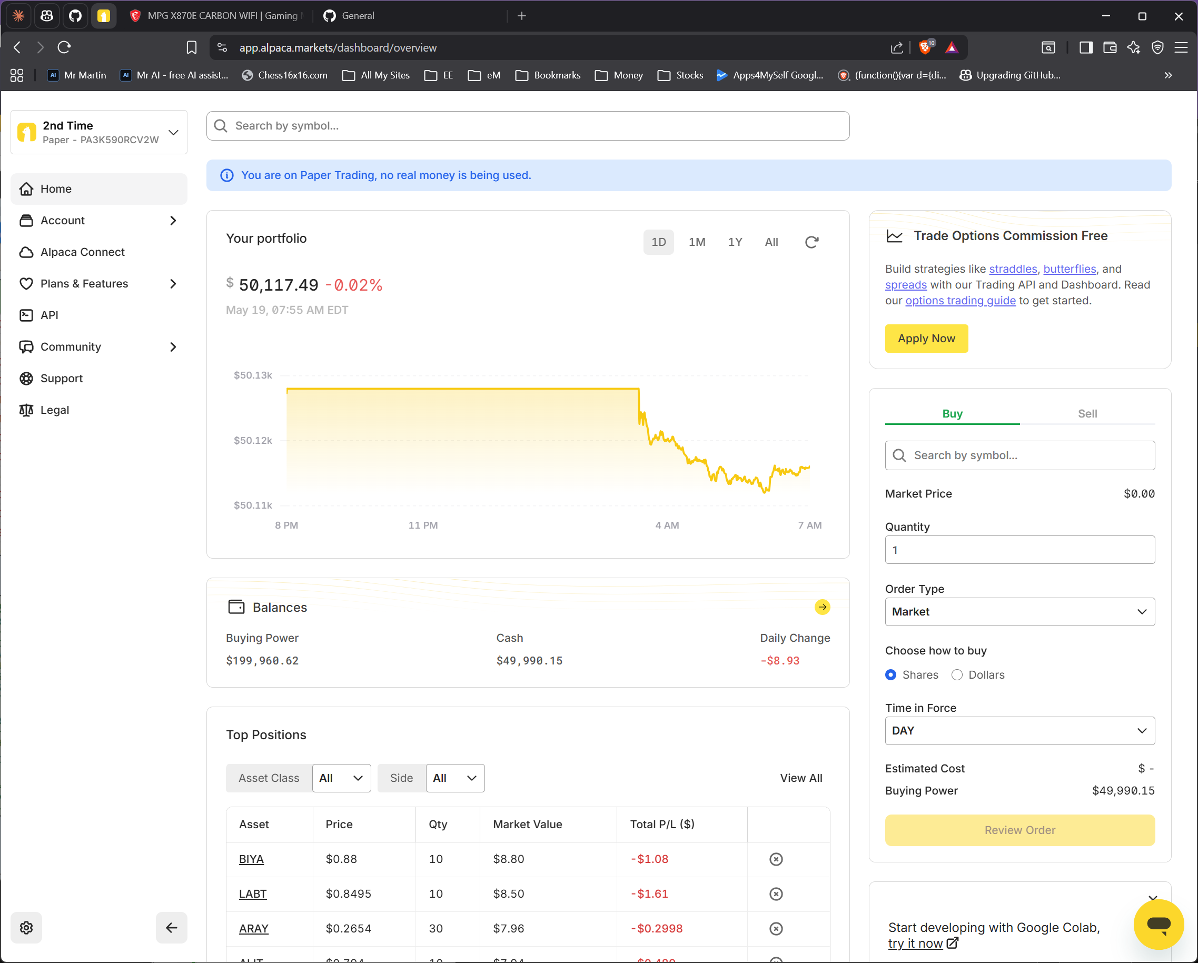Switch to the Sell tab
Screen dimensions: 1198x963
coord(1087,413)
